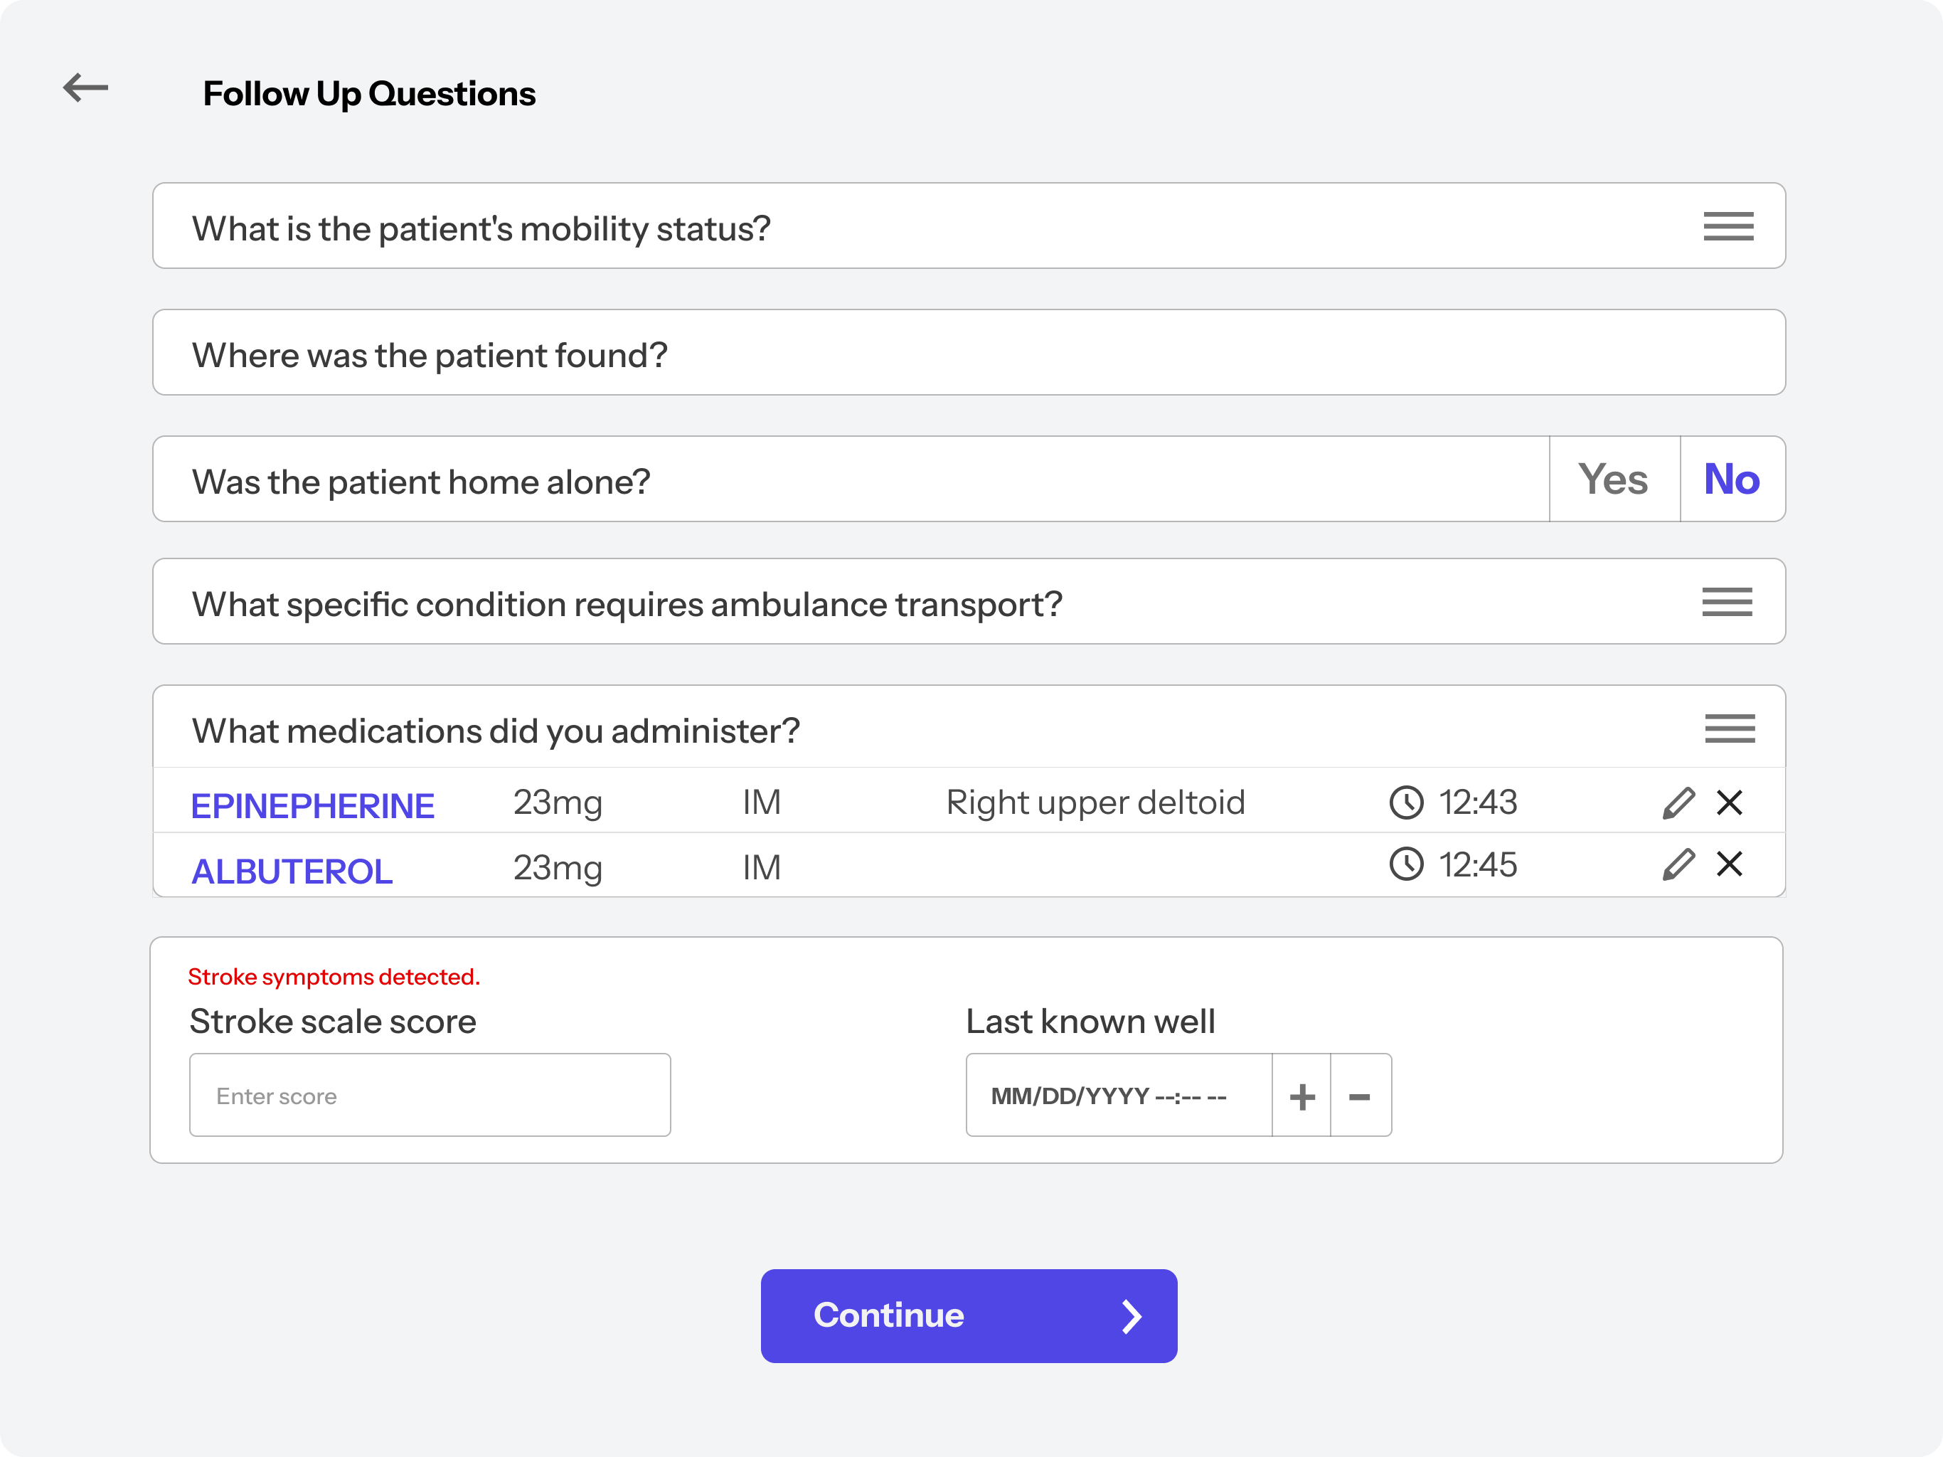This screenshot has width=1943, height=1457.
Task: Open the ALBUTEROL medication details
Action: pyautogui.click(x=292, y=870)
